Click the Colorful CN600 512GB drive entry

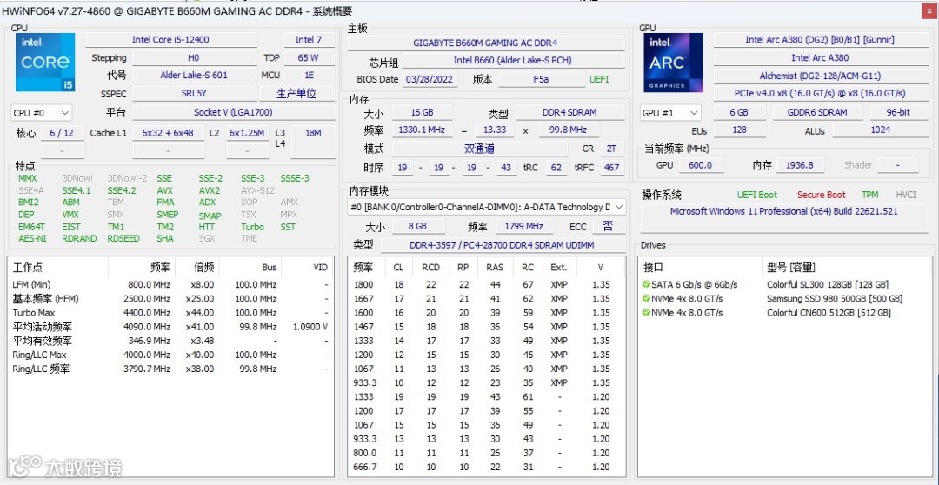click(829, 313)
